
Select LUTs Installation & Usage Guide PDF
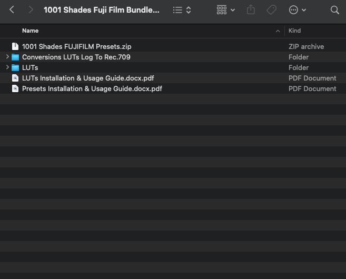pyautogui.click(x=87, y=78)
